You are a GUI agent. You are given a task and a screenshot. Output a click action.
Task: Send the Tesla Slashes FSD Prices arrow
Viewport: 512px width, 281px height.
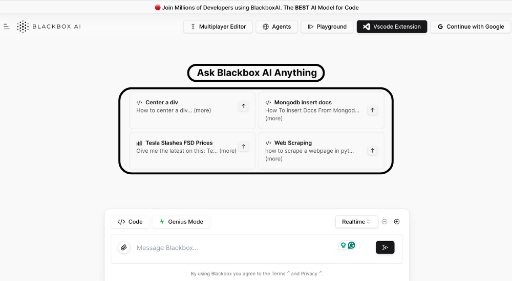[244, 146]
